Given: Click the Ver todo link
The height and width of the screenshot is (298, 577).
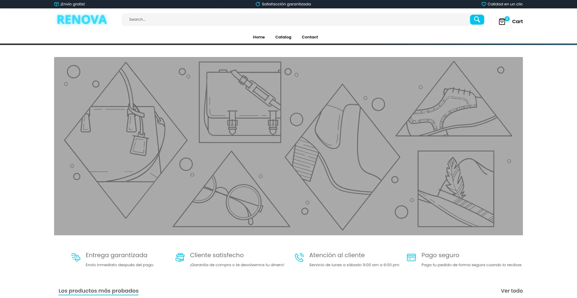Looking at the screenshot, I should (511, 291).
